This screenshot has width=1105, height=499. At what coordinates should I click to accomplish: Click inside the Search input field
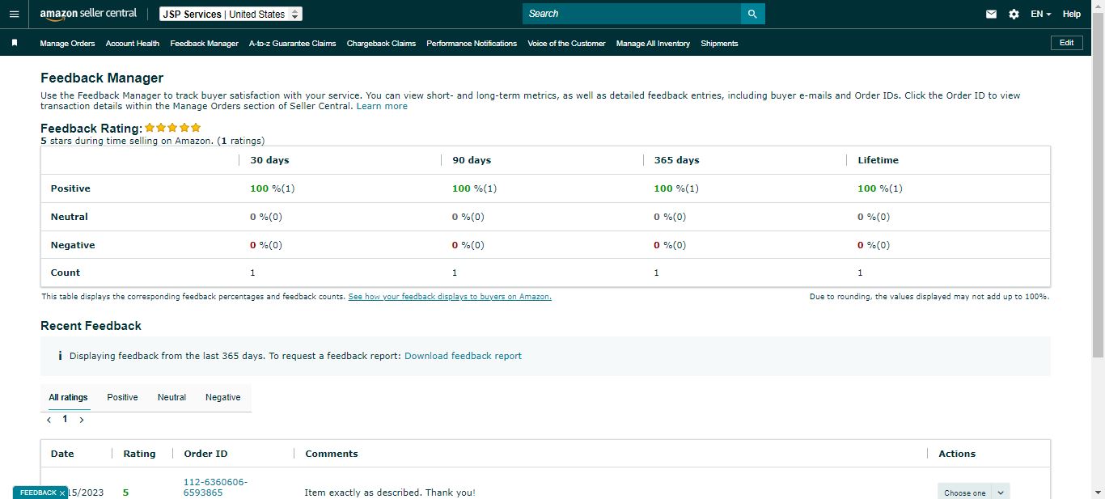click(632, 14)
